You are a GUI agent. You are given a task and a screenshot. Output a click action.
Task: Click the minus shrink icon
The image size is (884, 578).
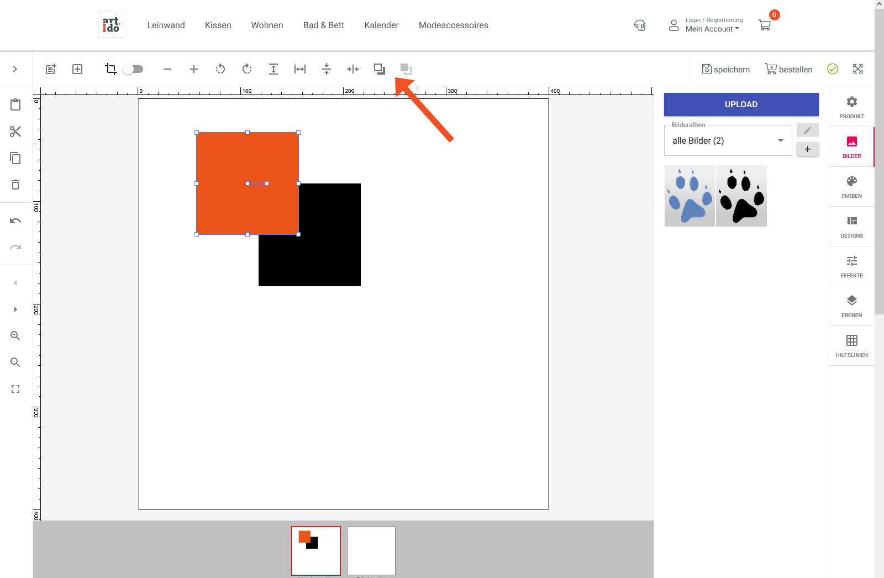[x=167, y=69]
